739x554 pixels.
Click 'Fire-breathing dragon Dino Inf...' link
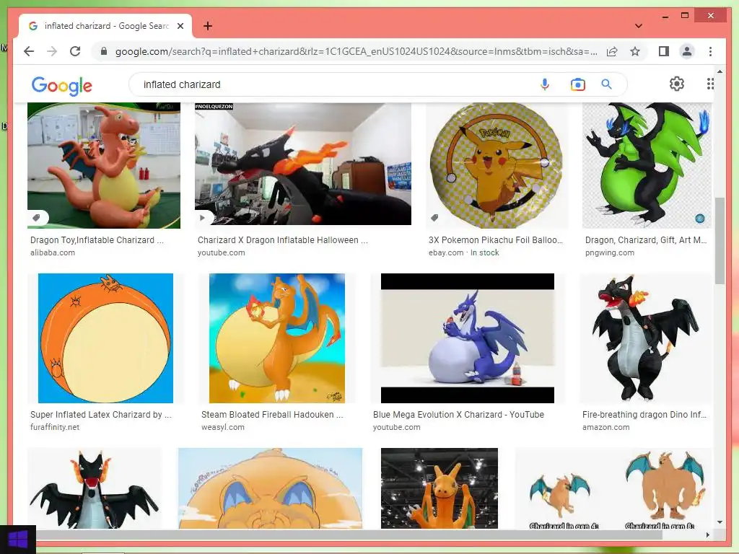pos(644,415)
